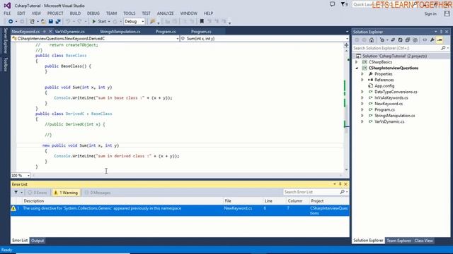
Task: Open the Server Explorer side tab
Action: (x=5, y=41)
